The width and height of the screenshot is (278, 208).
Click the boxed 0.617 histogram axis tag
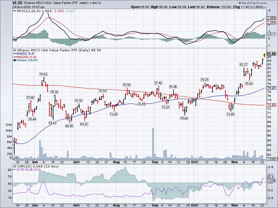pyautogui.click(x=271, y=34)
